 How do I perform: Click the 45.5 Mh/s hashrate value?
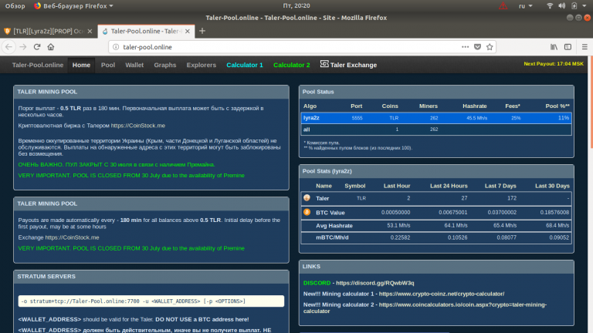476,118
